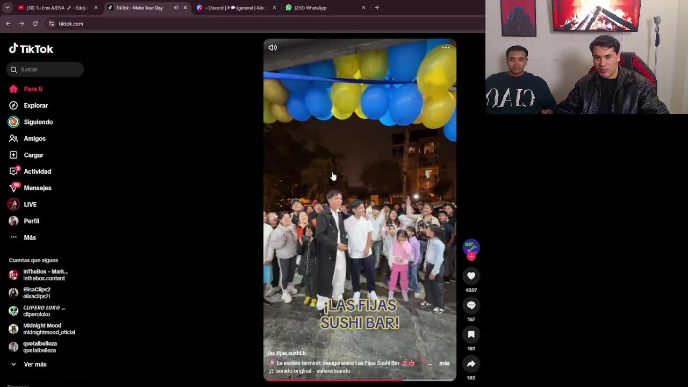Pause the playing TikTok video
Screen dimensions: 688x387
[x=360, y=210]
